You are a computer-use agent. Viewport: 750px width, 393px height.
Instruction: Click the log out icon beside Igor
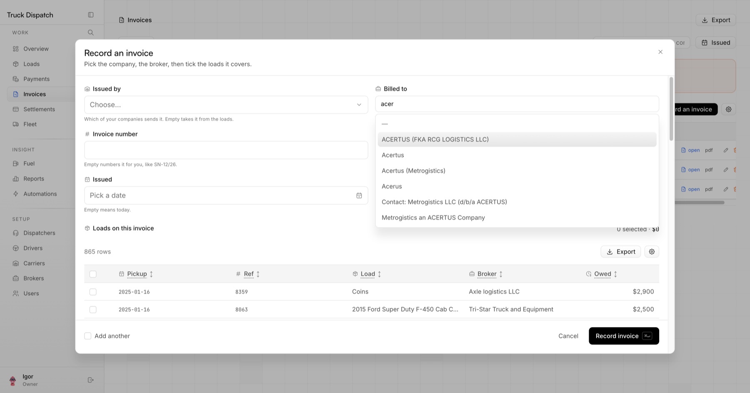pyautogui.click(x=91, y=380)
